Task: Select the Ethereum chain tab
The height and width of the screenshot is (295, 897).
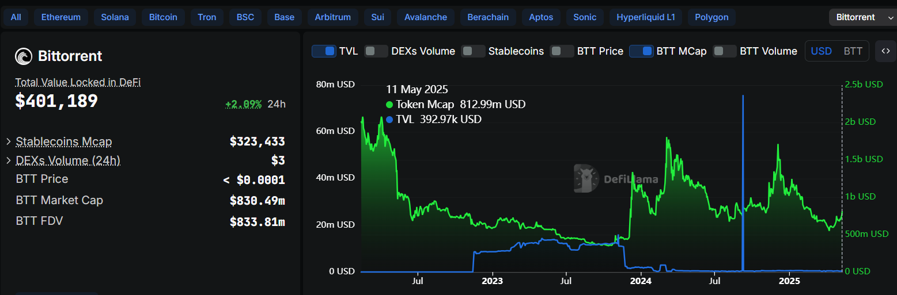Action: point(60,17)
